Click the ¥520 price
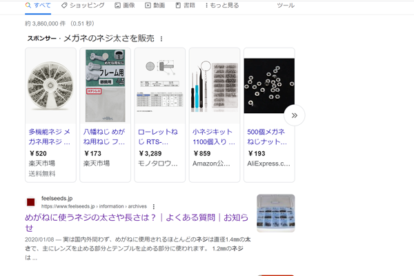This screenshot has height=276, width=414. tap(38, 153)
